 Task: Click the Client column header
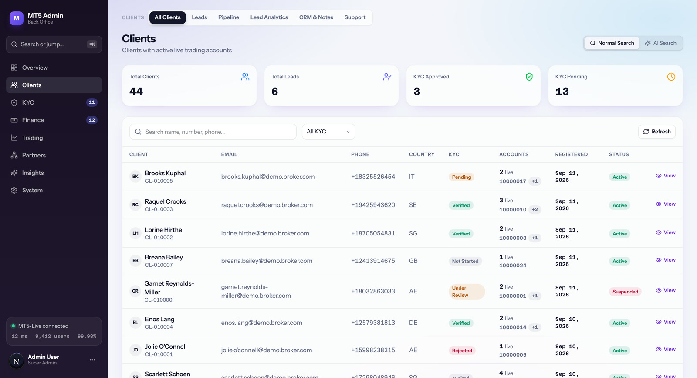[x=139, y=154]
